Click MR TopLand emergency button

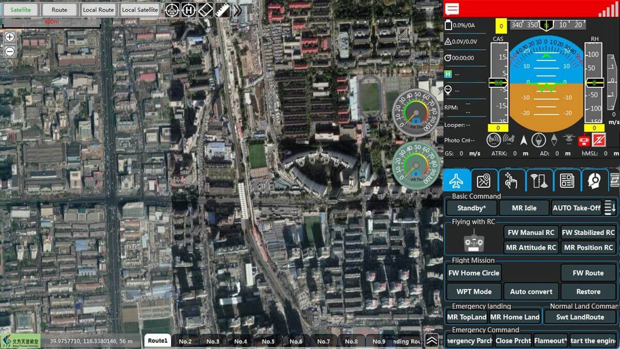(x=467, y=317)
